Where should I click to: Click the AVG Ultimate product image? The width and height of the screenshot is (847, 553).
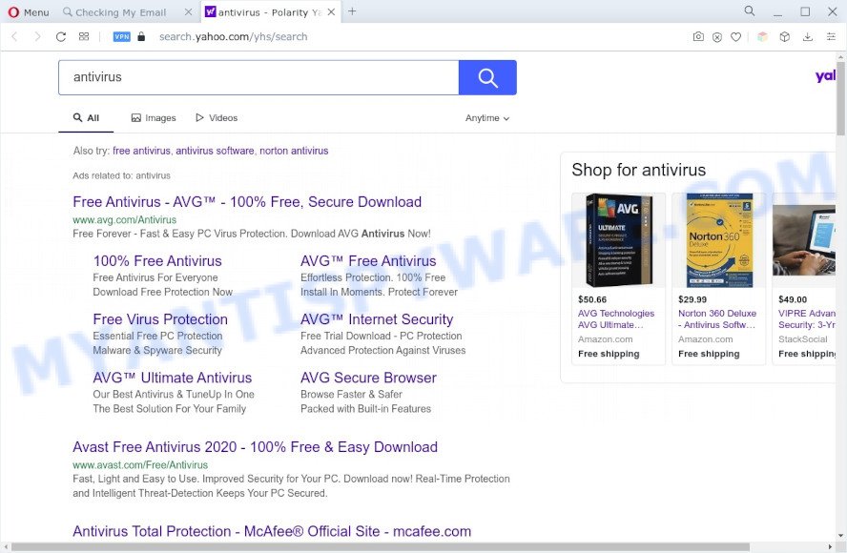619,240
